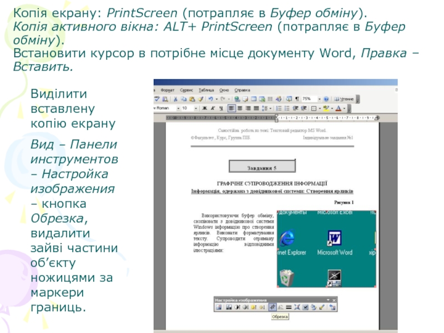Click the Tables and Borders panel icon
The height and width of the screenshot is (333, 444).
[x=245, y=99]
